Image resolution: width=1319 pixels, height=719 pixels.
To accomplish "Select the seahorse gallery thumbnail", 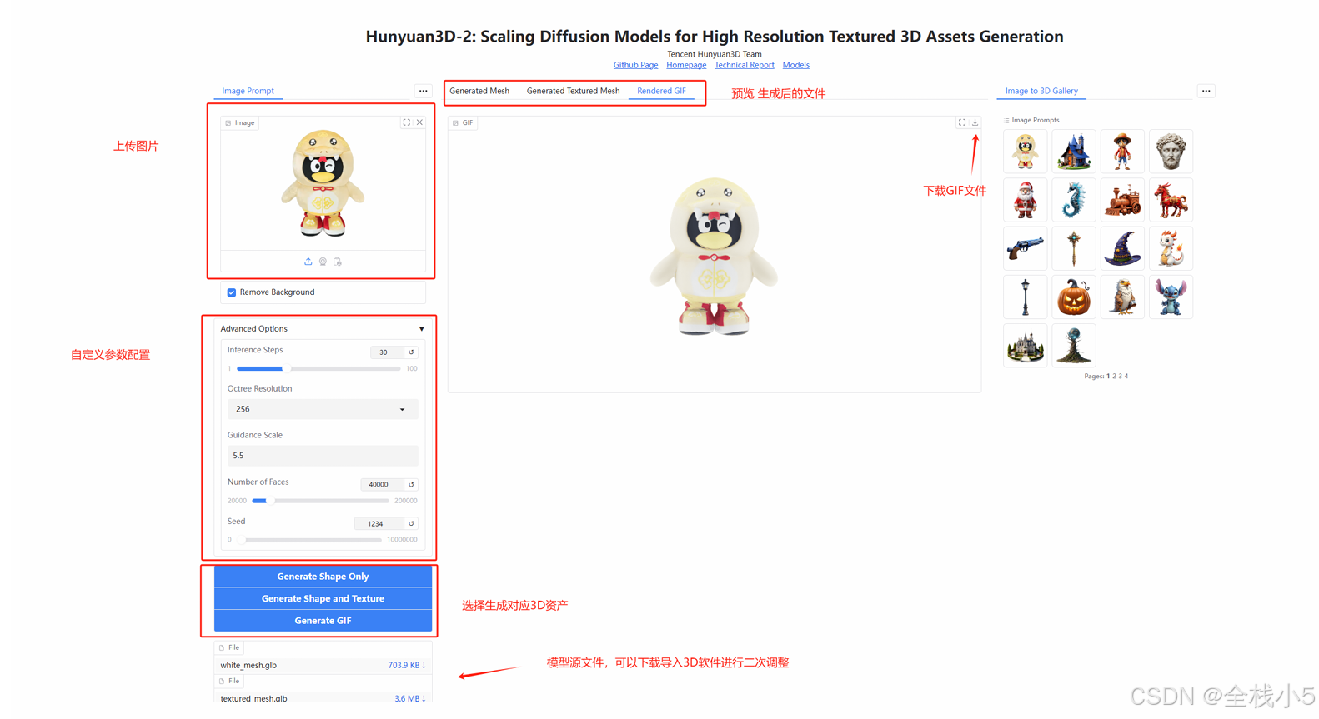I will pos(1073,200).
